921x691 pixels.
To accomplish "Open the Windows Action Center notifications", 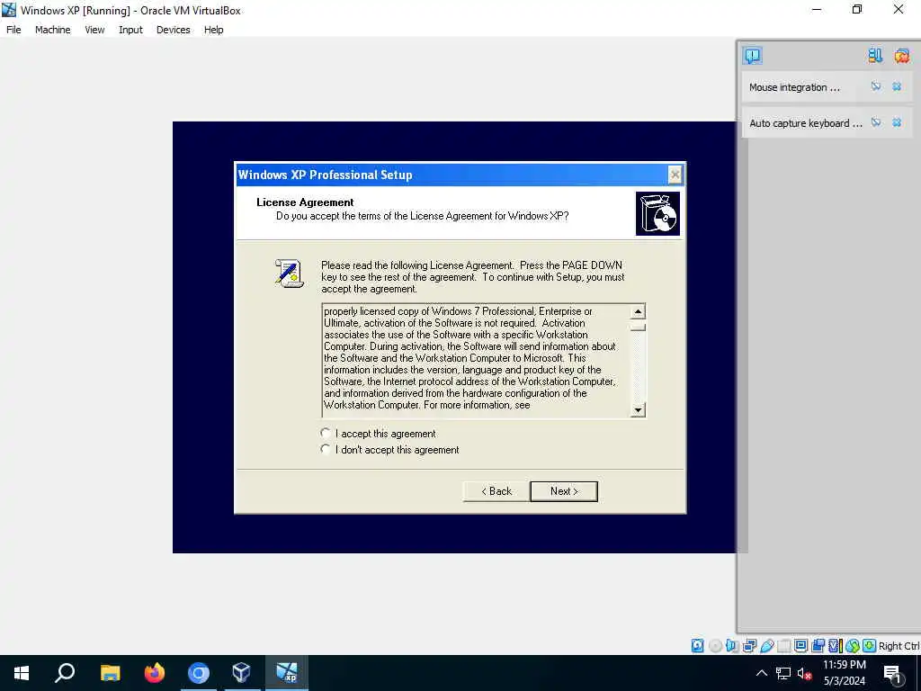I will (893, 673).
